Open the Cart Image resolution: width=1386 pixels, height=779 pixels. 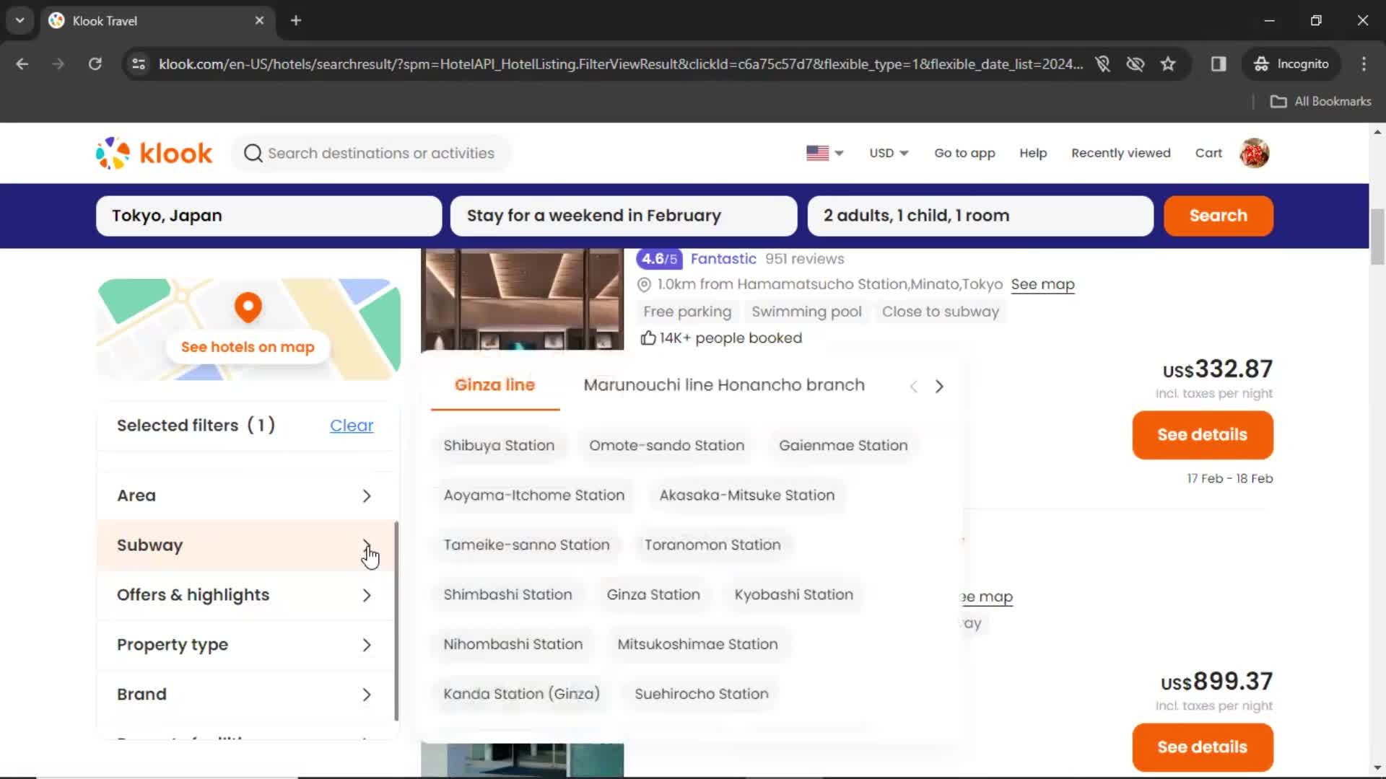(1208, 153)
